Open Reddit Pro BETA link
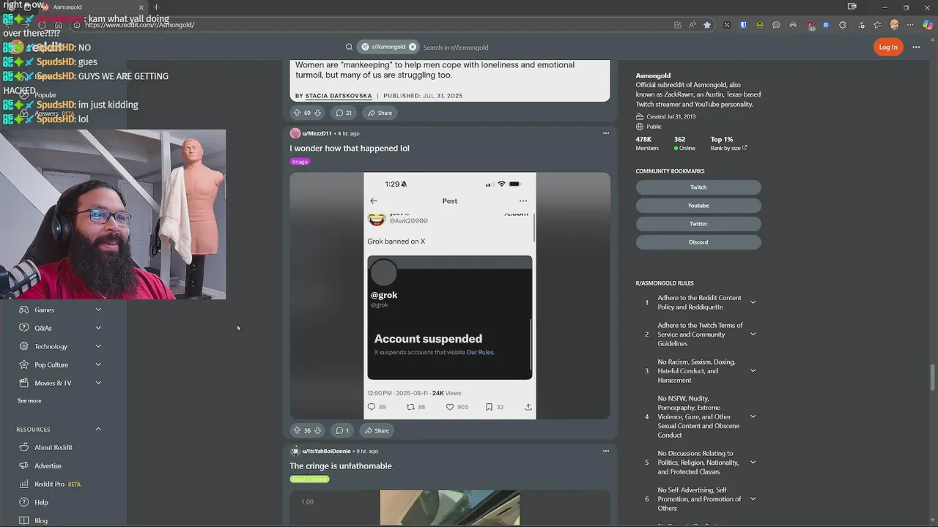The height and width of the screenshot is (527, 938). pos(57,484)
